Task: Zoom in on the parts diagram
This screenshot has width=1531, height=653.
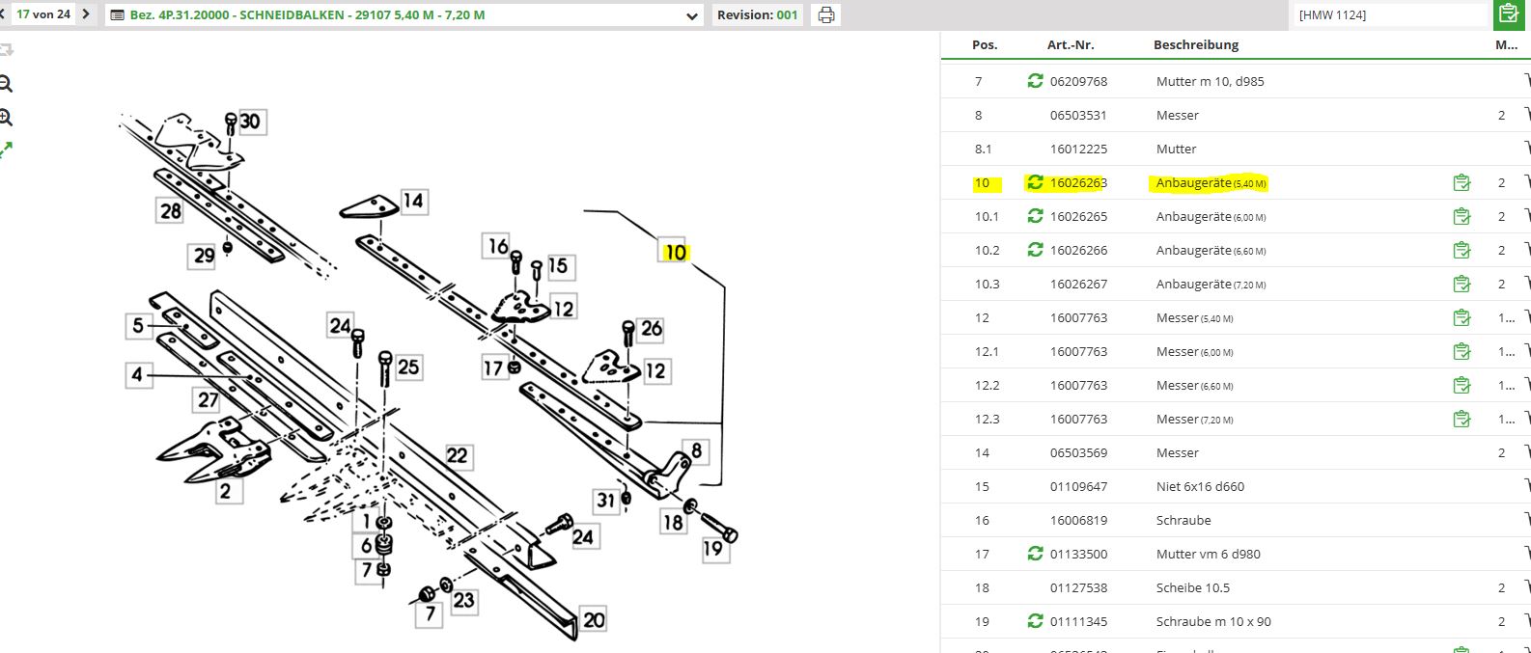Action: tap(6, 118)
